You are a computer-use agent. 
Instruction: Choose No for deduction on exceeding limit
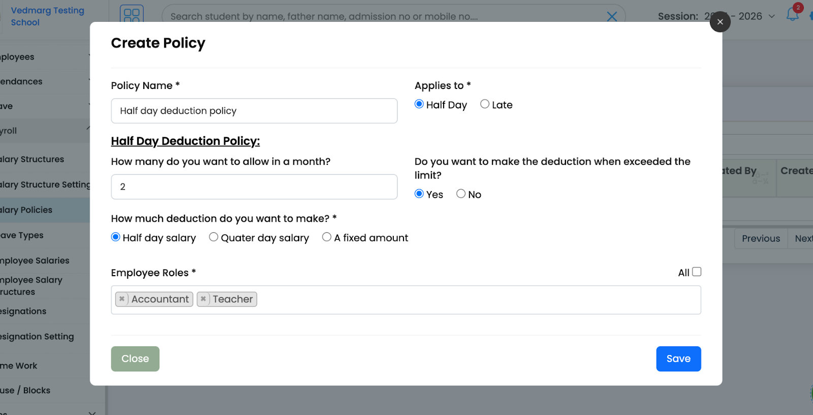click(461, 194)
